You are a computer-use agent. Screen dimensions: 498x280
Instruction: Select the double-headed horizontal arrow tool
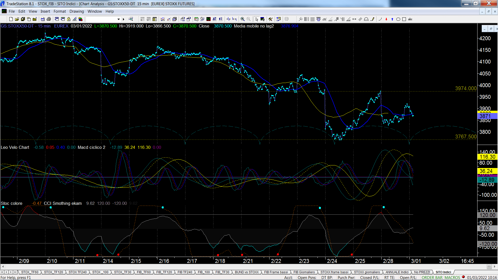tap(354, 19)
